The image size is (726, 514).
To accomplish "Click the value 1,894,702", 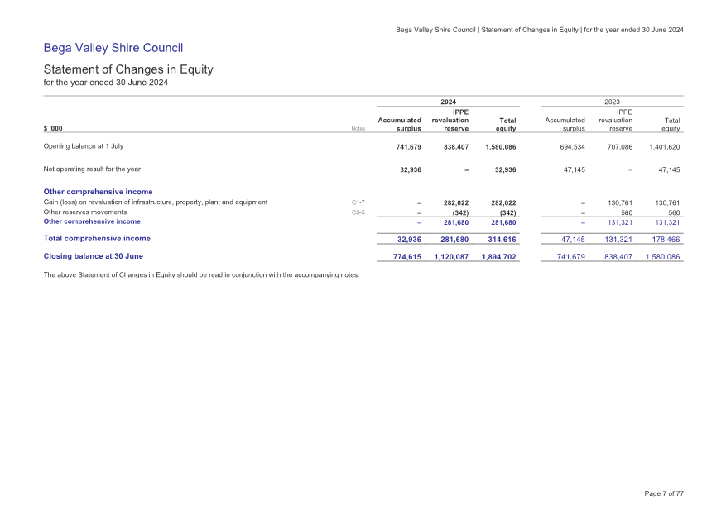I will [498, 257].
